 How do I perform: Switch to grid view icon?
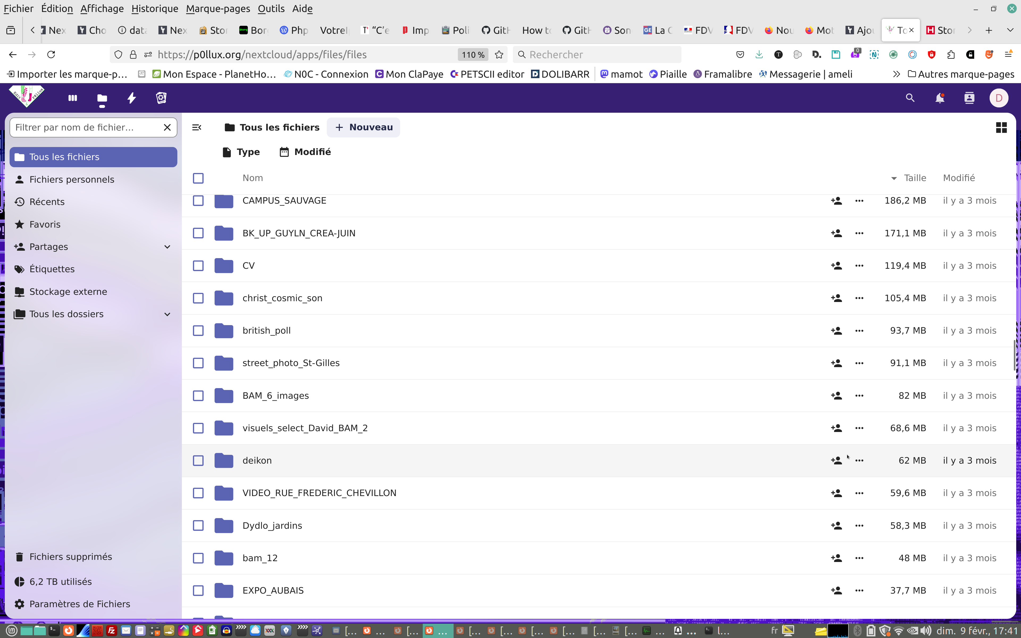[1001, 127]
